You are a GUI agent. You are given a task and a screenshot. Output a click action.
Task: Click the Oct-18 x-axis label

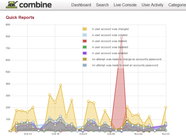[x=55, y=134]
